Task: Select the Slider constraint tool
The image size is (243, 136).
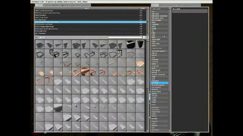Action: click(x=159, y=37)
